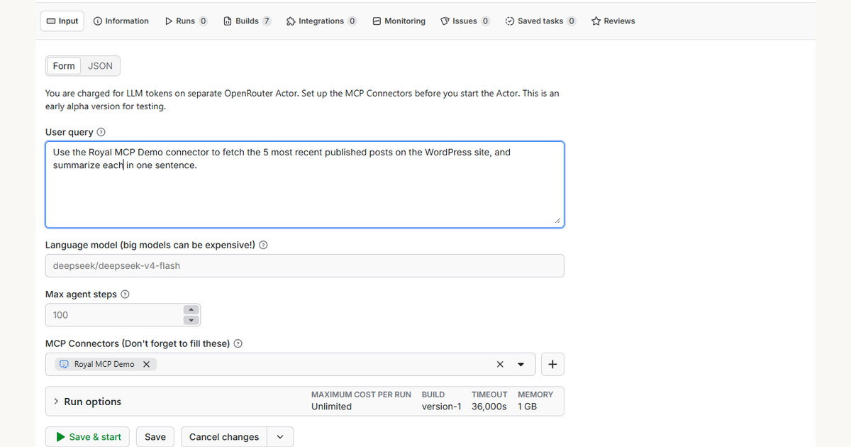Click the Max agent steps help icon
851x447 pixels.
pyautogui.click(x=125, y=294)
